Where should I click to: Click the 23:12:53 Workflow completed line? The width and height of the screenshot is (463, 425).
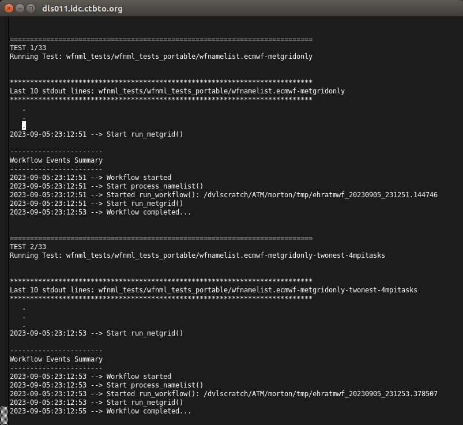(100, 212)
